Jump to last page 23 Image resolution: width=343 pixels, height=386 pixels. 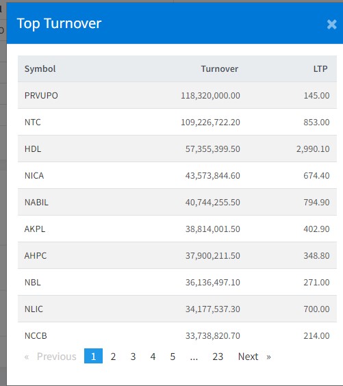[x=218, y=356]
